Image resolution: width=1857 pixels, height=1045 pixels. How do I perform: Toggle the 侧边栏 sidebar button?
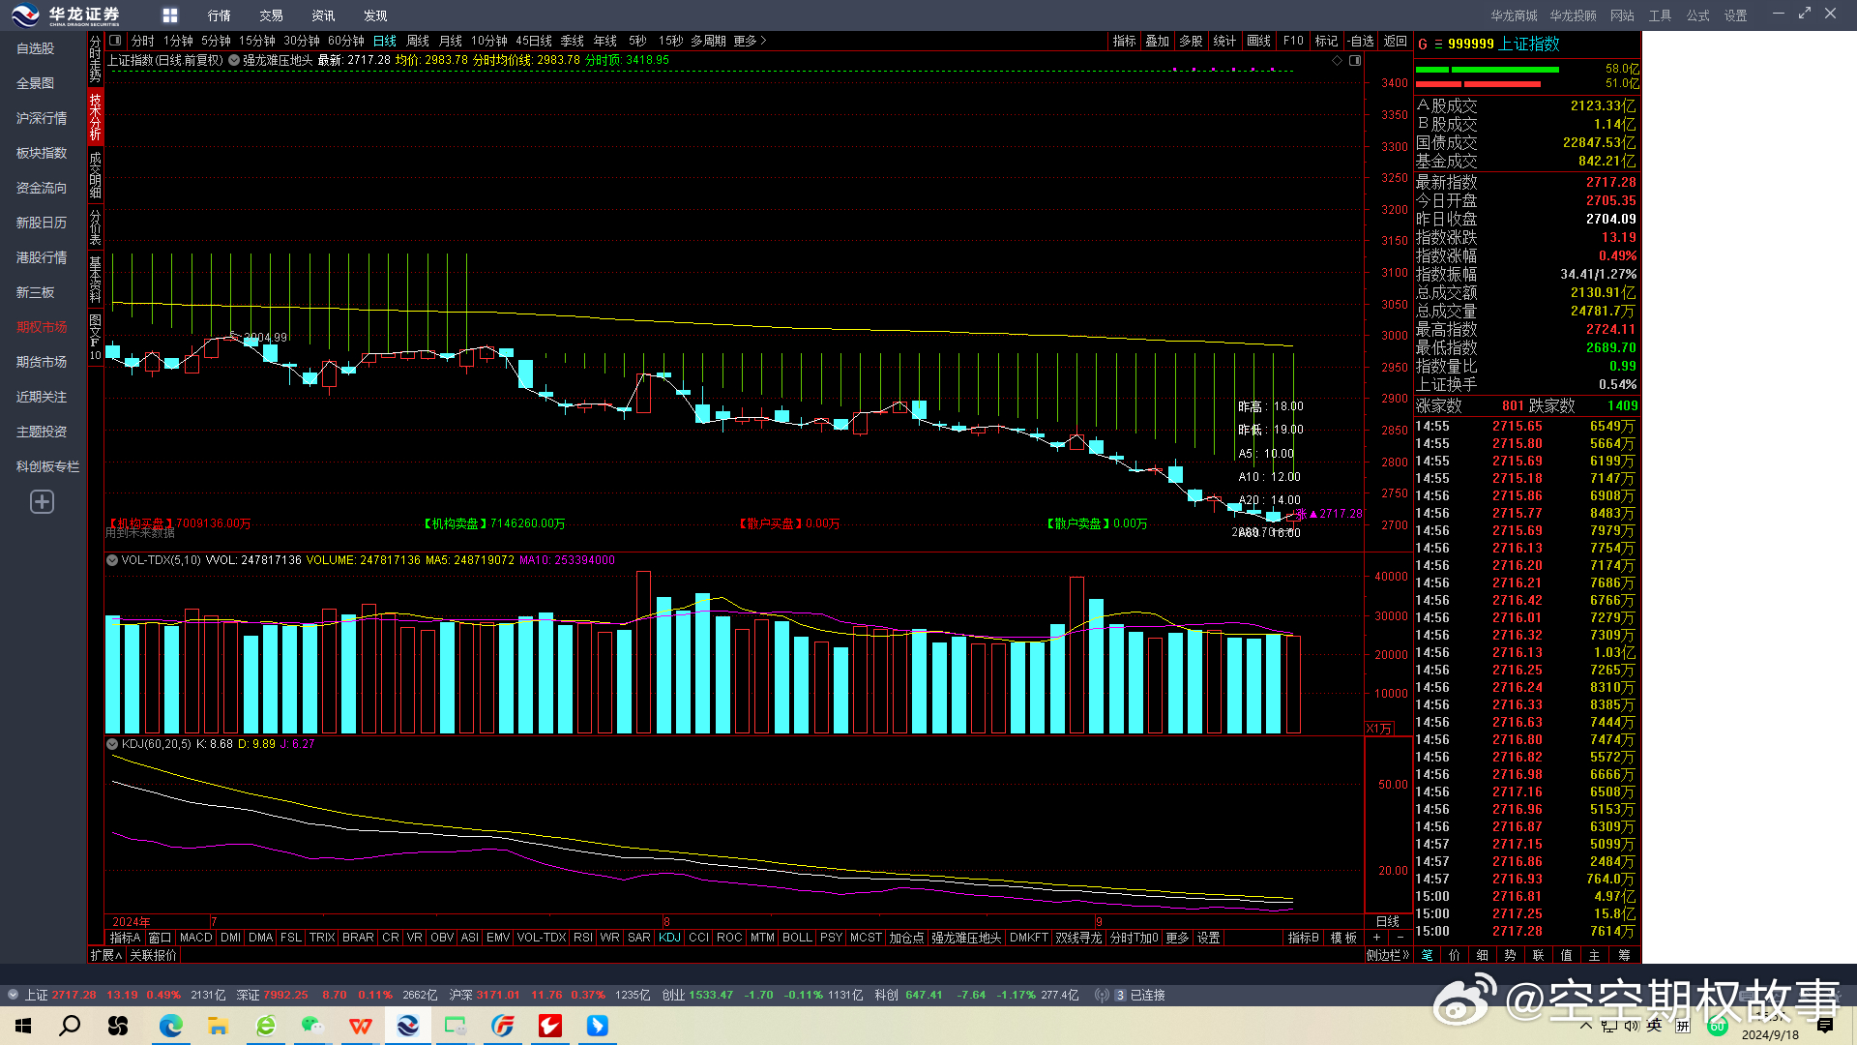(x=1388, y=955)
